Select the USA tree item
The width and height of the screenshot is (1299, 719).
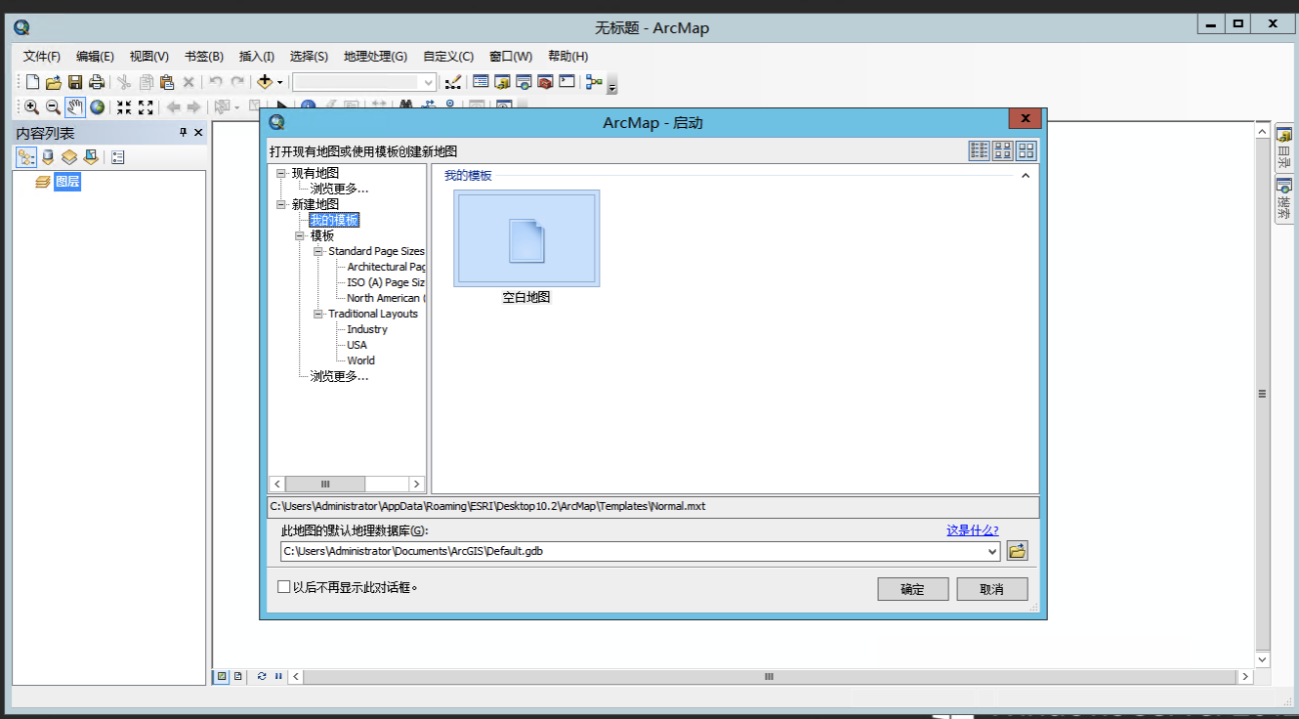click(356, 345)
